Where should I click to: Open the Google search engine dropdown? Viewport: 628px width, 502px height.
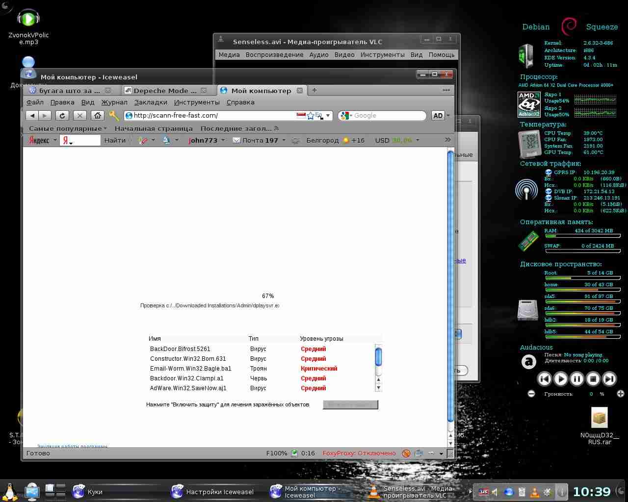345,116
